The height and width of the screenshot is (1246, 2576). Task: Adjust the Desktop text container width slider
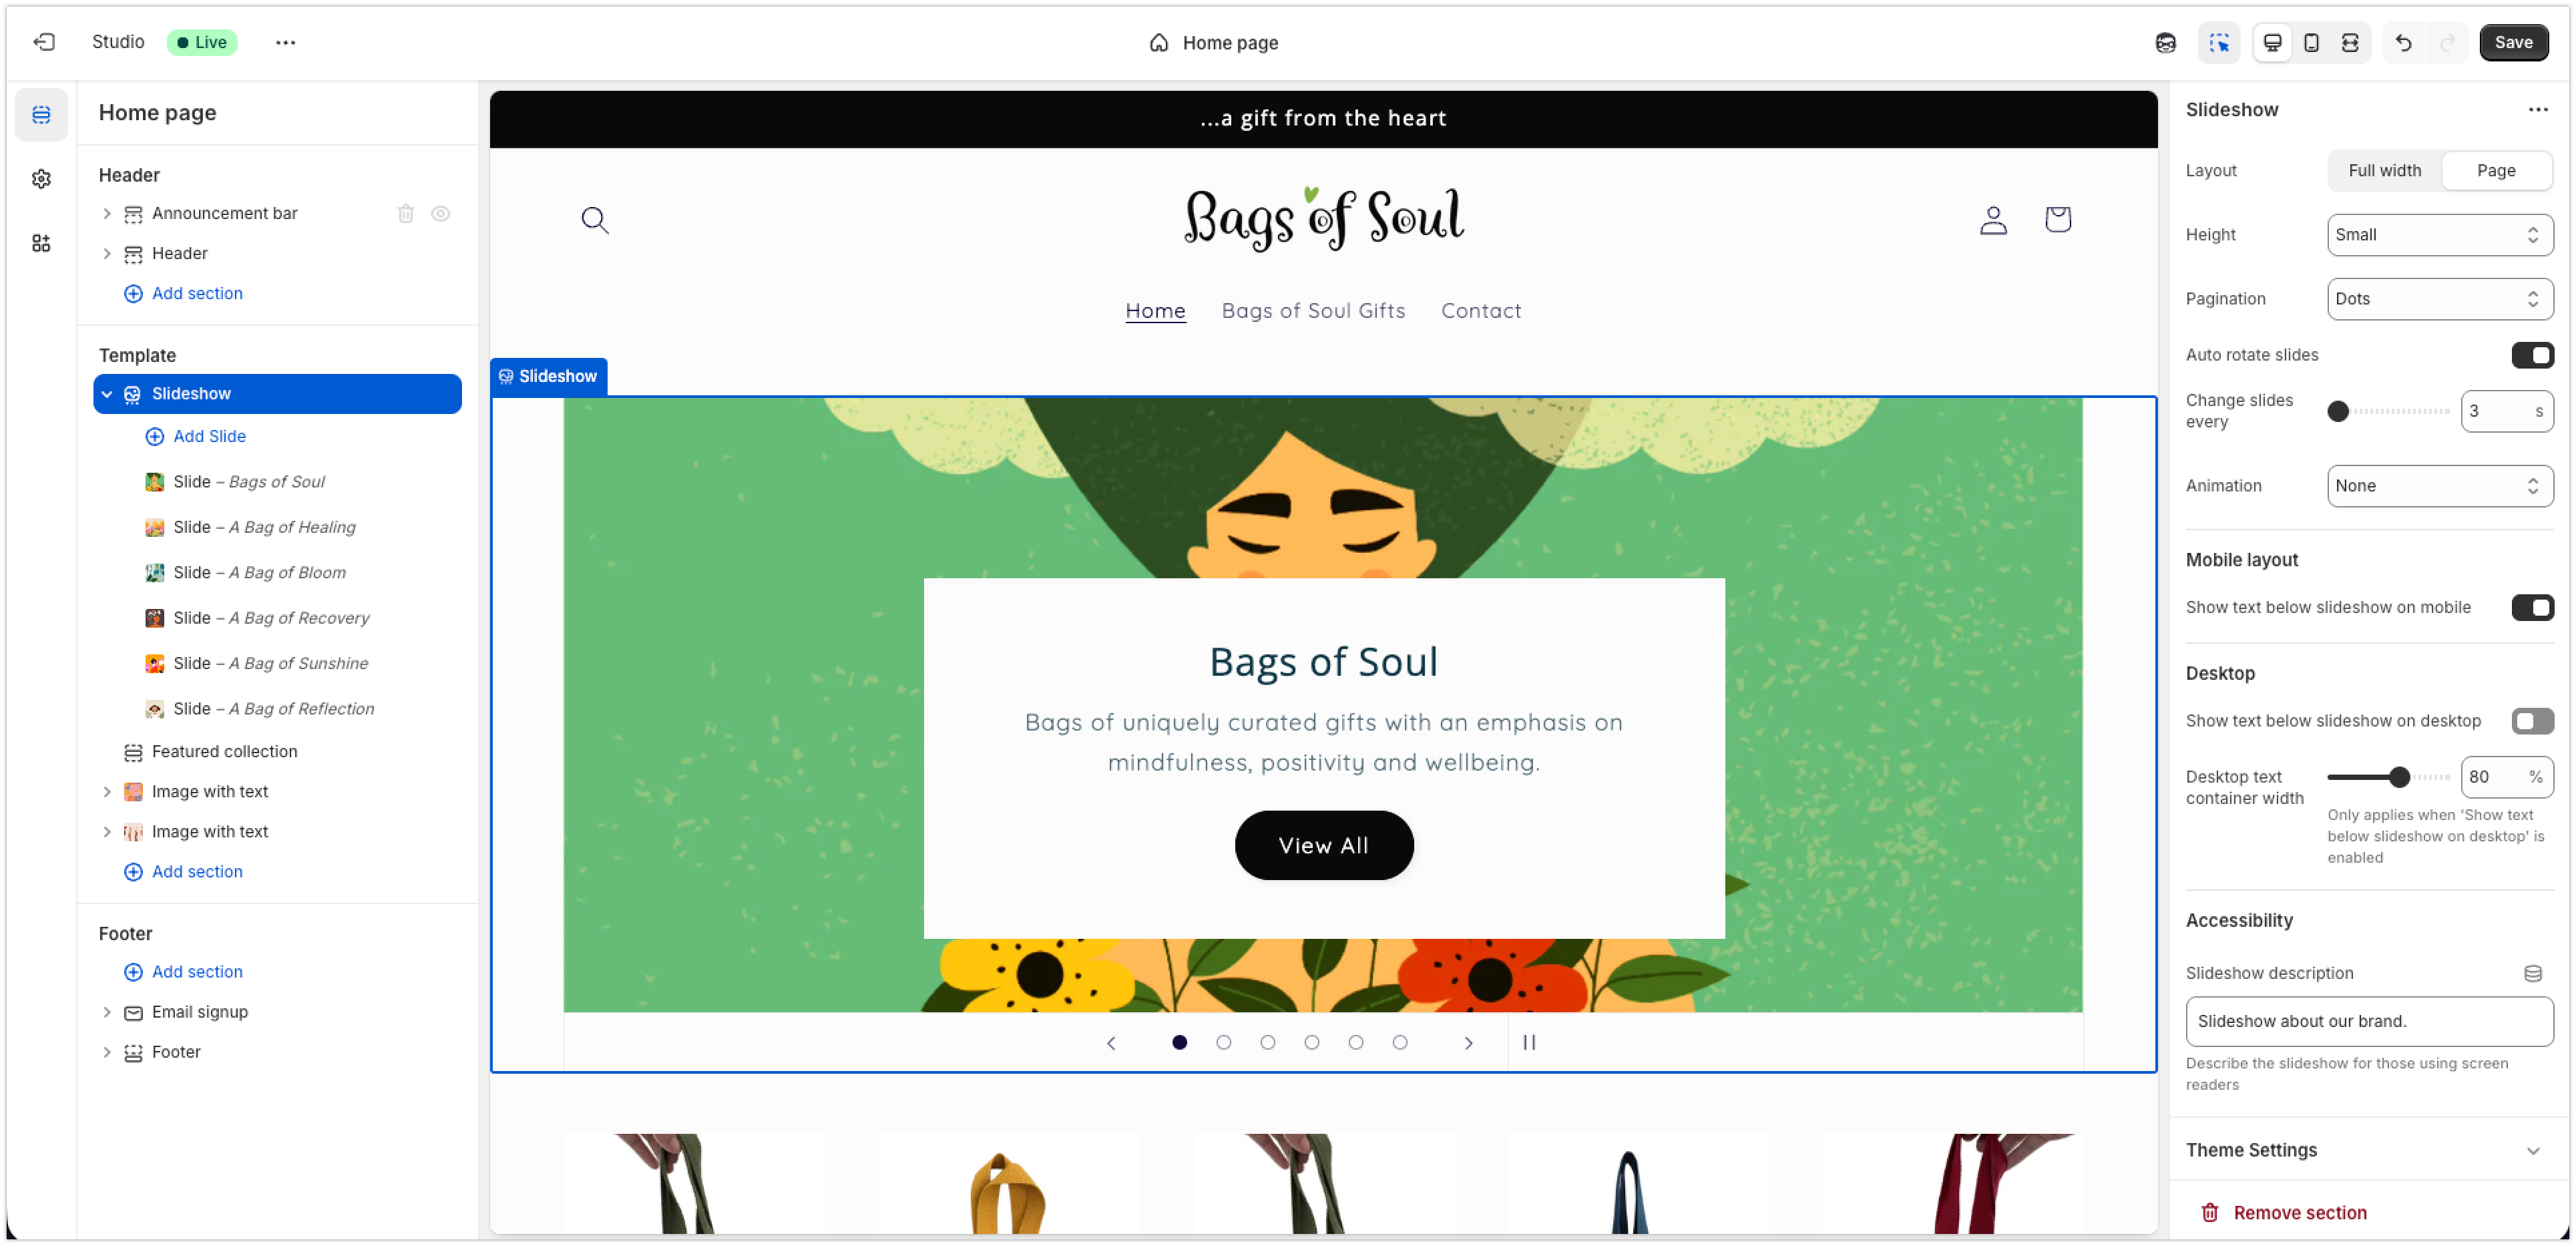2399,777
